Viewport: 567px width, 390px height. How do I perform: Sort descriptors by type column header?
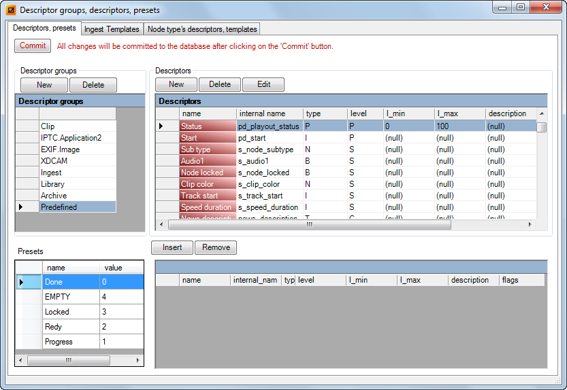(325, 113)
